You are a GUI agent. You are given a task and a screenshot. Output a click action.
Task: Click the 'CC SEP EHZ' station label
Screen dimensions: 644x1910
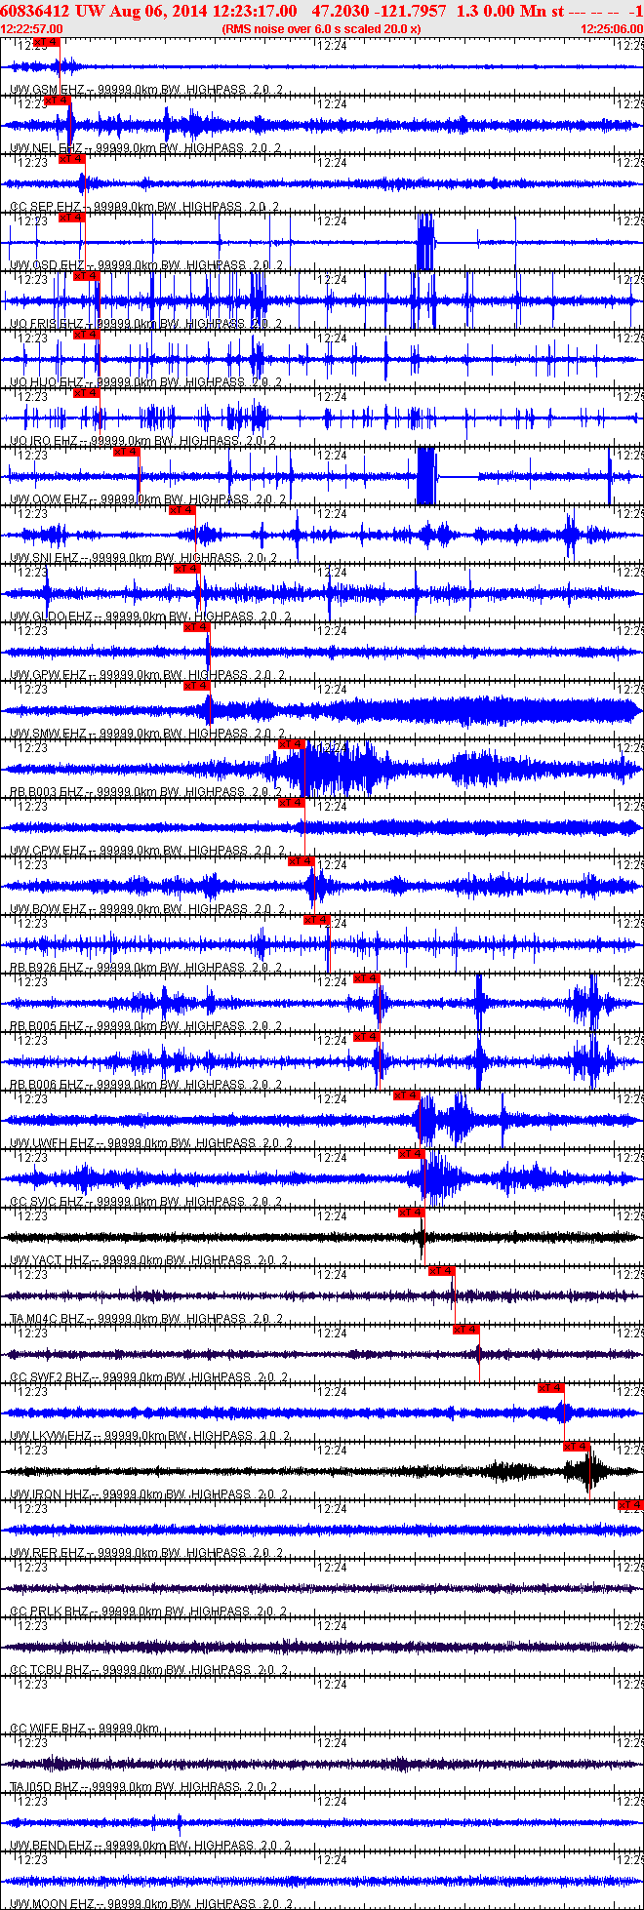45,207
